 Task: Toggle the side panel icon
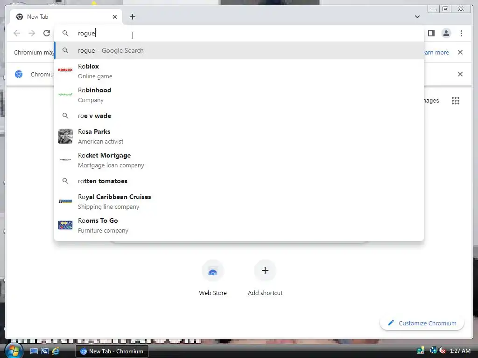coord(431,33)
